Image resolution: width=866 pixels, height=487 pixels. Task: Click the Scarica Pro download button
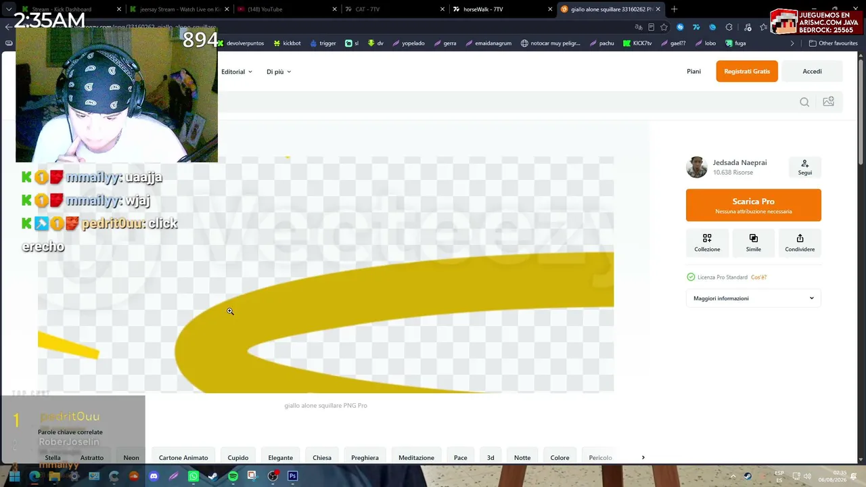coord(754,205)
